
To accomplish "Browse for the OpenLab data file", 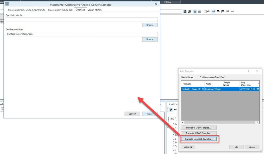I will [x=150, y=25].
